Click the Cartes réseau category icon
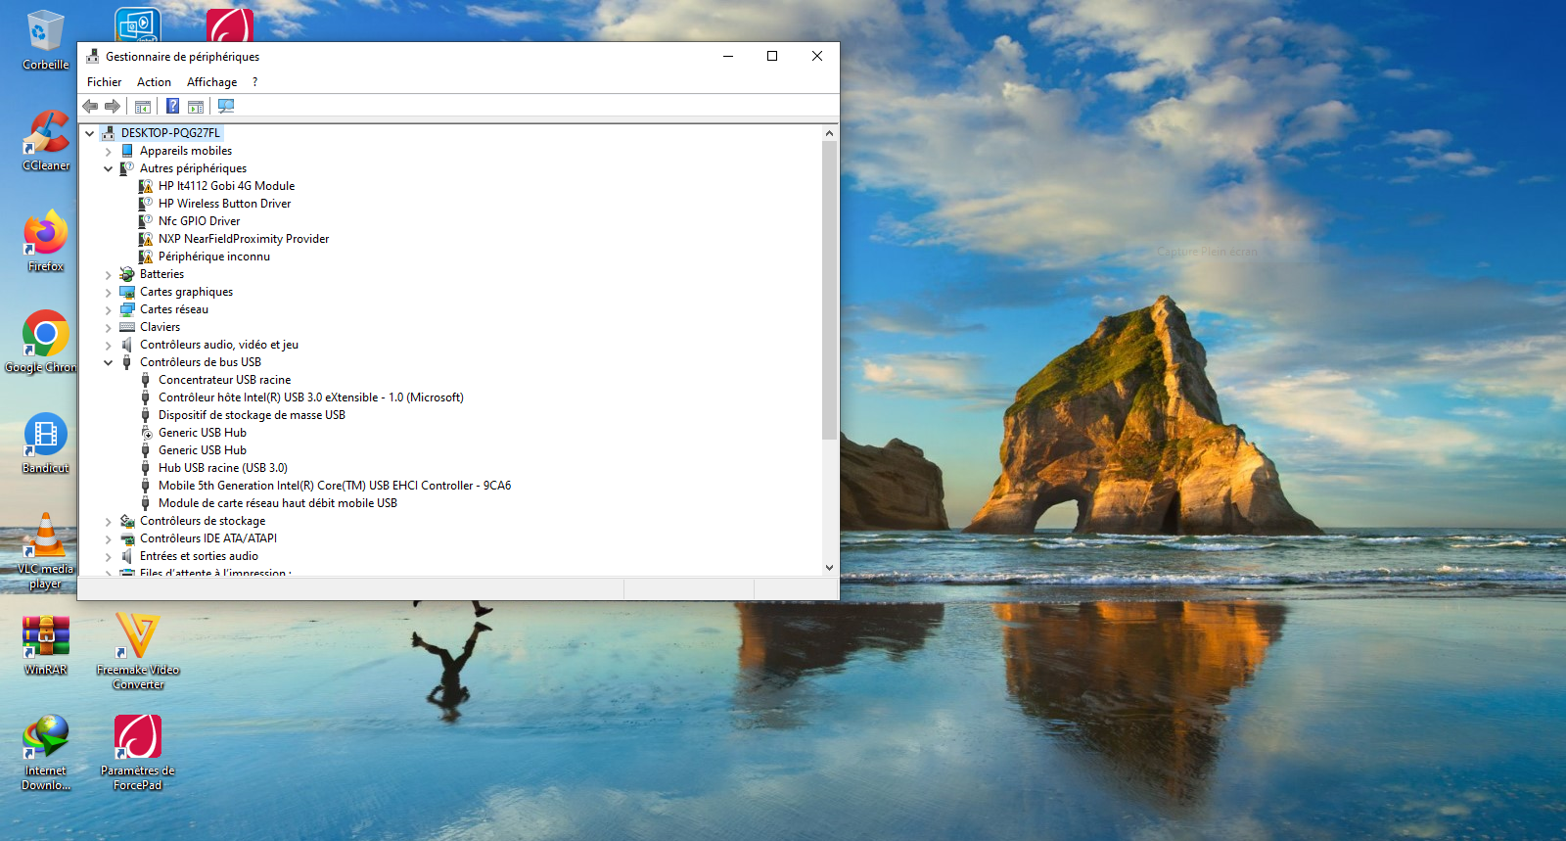Screen dimensions: 1566x841 (x=127, y=309)
